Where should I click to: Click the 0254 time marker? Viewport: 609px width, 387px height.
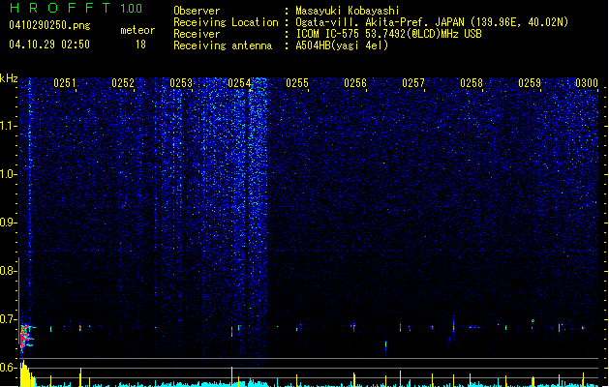pyautogui.click(x=239, y=83)
